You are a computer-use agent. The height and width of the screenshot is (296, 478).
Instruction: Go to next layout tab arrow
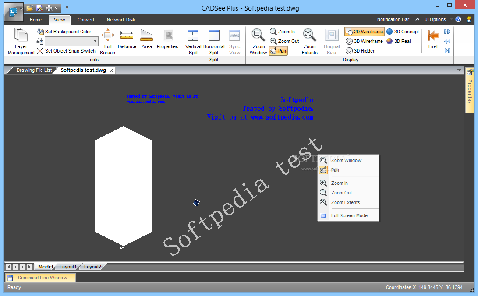22,267
